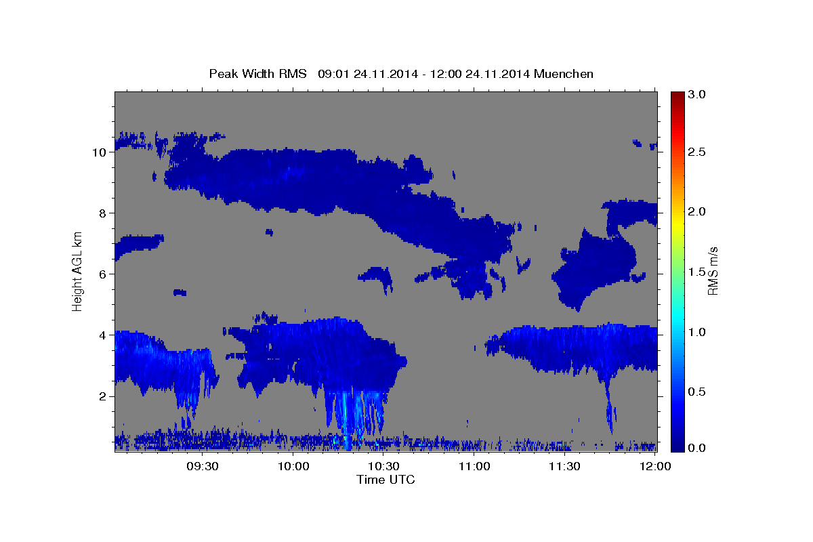Click the 'Height AGL km' axis label
This screenshot has width=813, height=542.
[x=77, y=270]
